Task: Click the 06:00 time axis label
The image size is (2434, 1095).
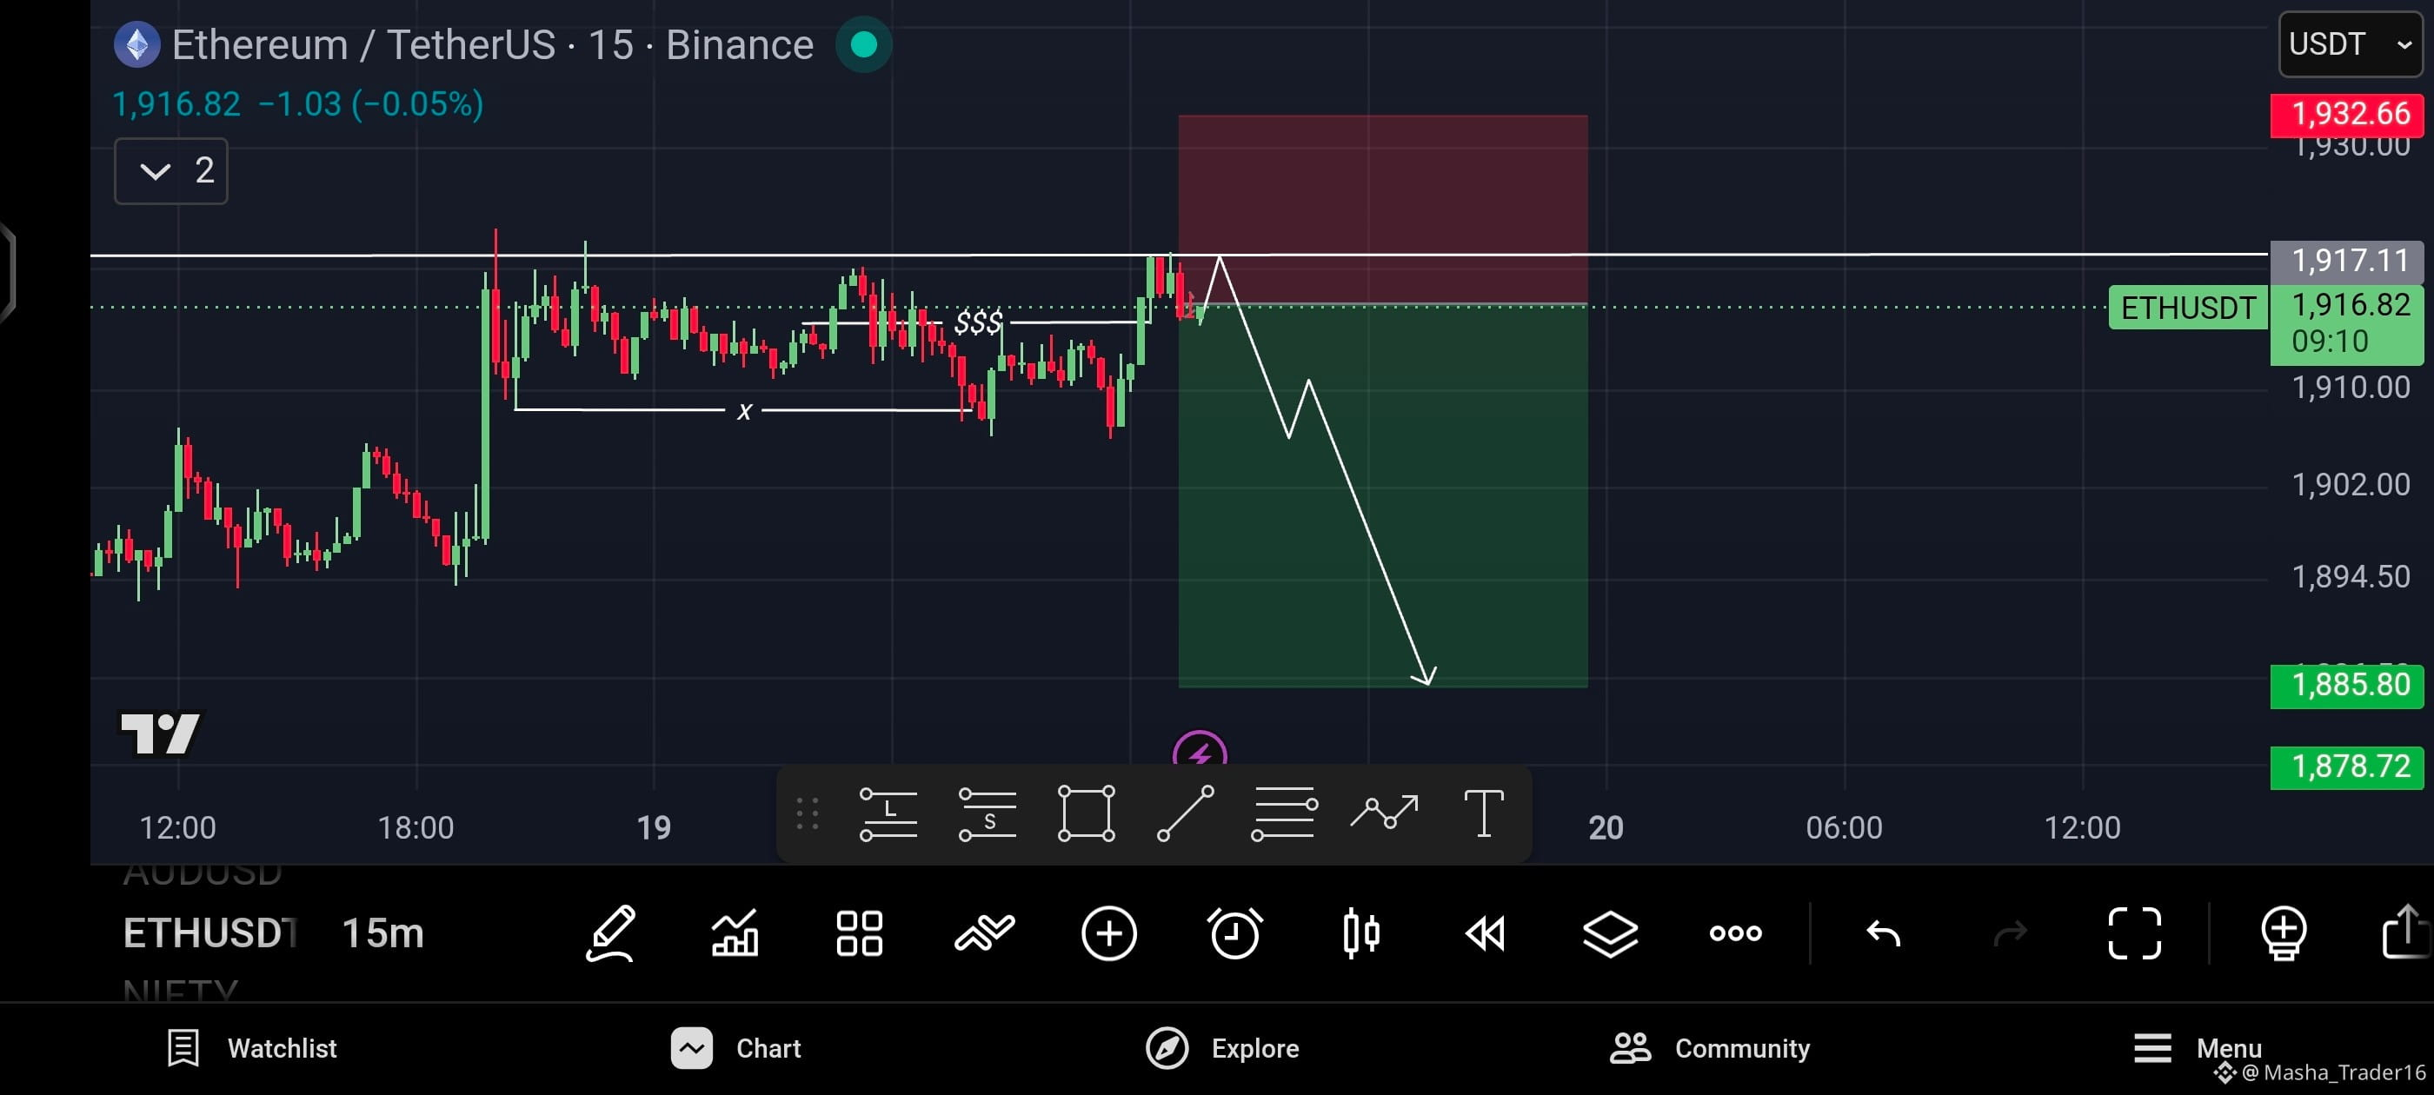Action: (x=1844, y=827)
